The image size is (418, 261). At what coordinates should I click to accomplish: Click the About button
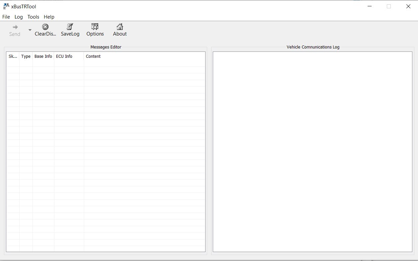point(120,30)
